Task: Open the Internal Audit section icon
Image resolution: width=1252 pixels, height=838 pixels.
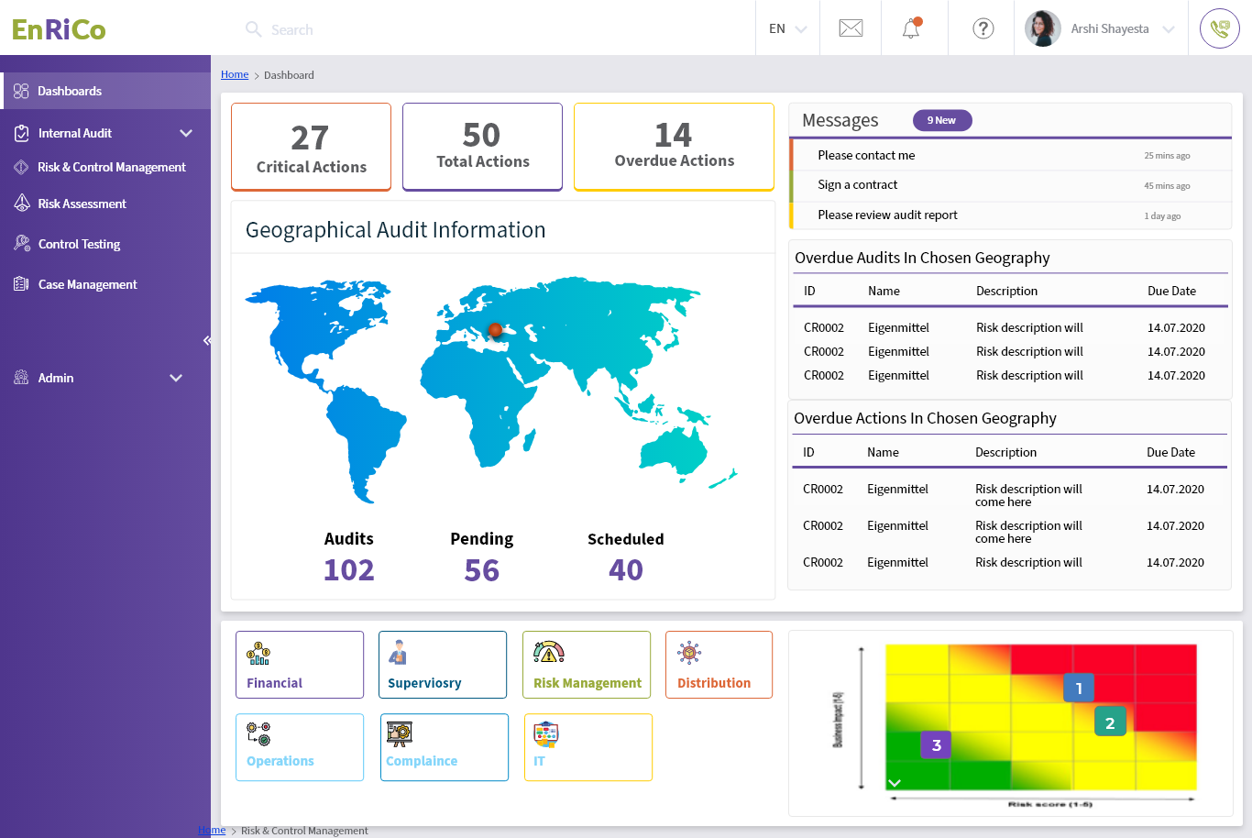Action: click(x=20, y=132)
